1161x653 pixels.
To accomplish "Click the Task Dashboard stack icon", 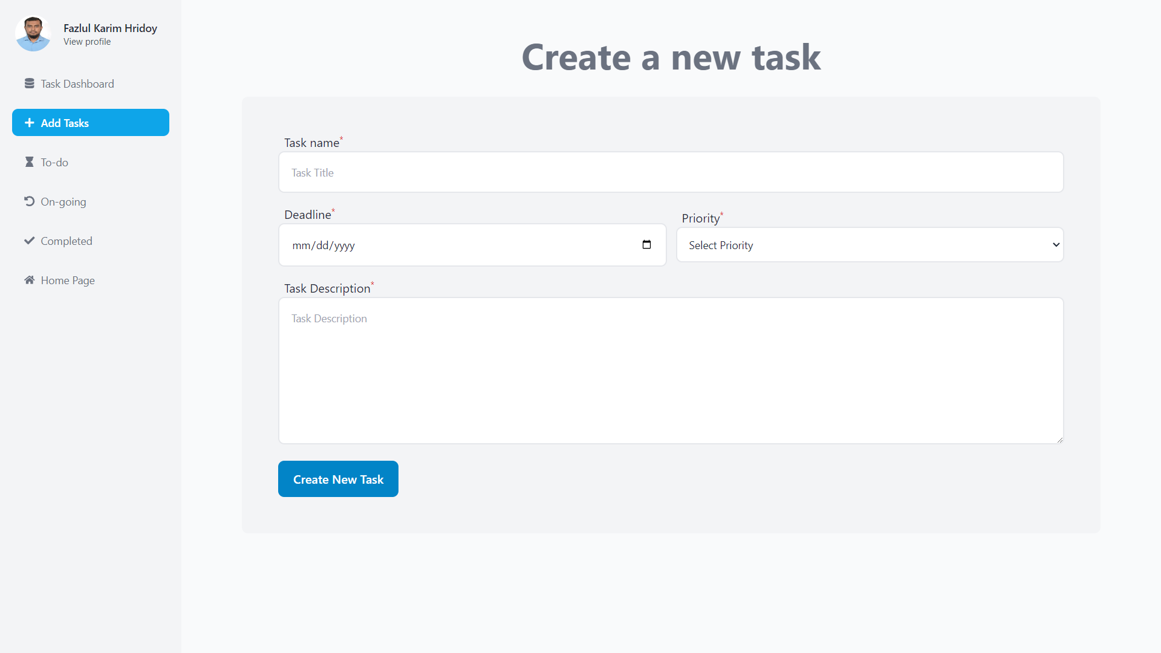I will click(x=30, y=83).
